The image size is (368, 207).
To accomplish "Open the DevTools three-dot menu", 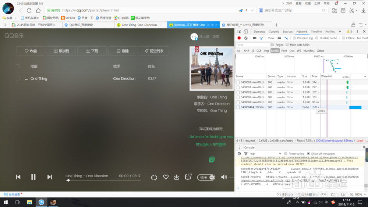I will (357, 31).
